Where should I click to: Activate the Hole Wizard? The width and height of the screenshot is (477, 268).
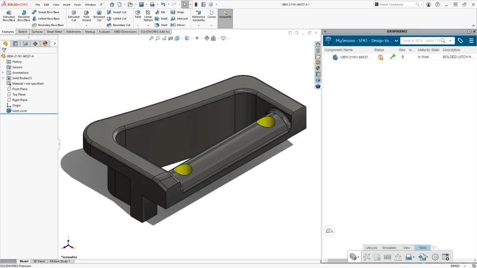click(x=86, y=15)
